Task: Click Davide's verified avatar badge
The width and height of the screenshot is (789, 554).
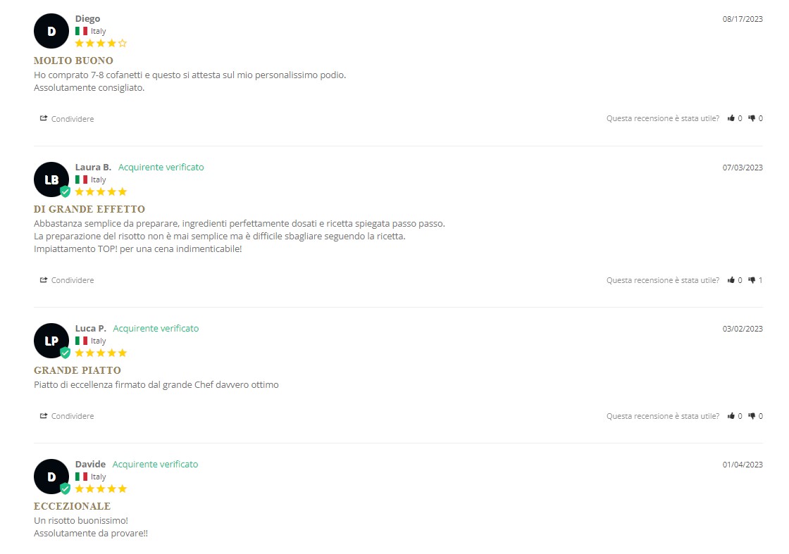Action: pos(65,489)
